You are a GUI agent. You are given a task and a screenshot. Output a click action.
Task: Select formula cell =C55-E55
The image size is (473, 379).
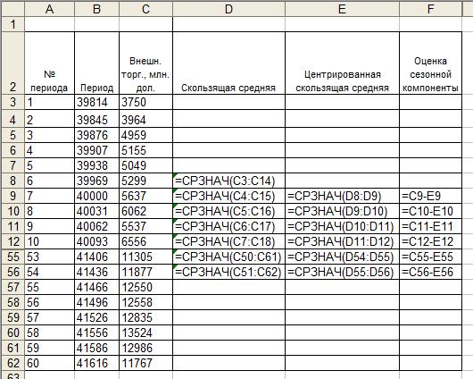pyautogui.click(x=430, y=257)
